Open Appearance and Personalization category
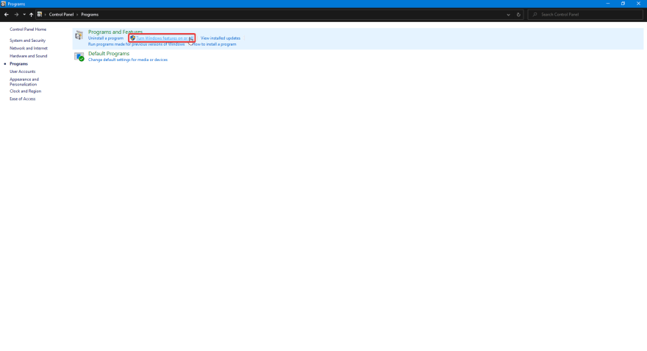This screenshot has width=647, height=351. tap(24, 82)
